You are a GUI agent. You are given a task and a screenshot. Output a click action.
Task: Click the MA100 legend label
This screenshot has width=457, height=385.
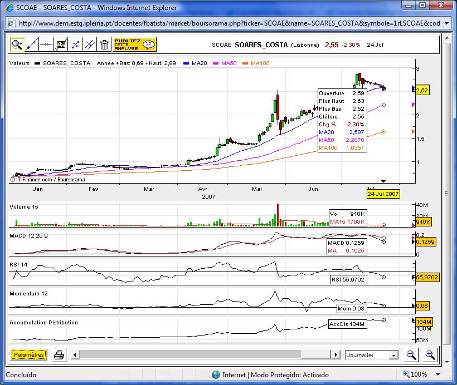(260, 63)
